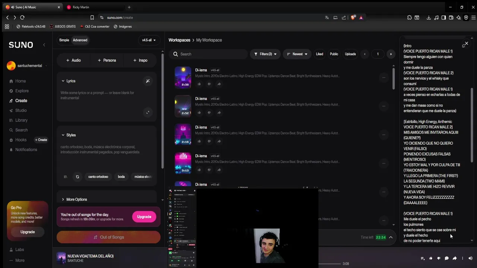This screenshot has width=477, height=268.
Task: Open the styles library icon
Action: tap(65, 177)
